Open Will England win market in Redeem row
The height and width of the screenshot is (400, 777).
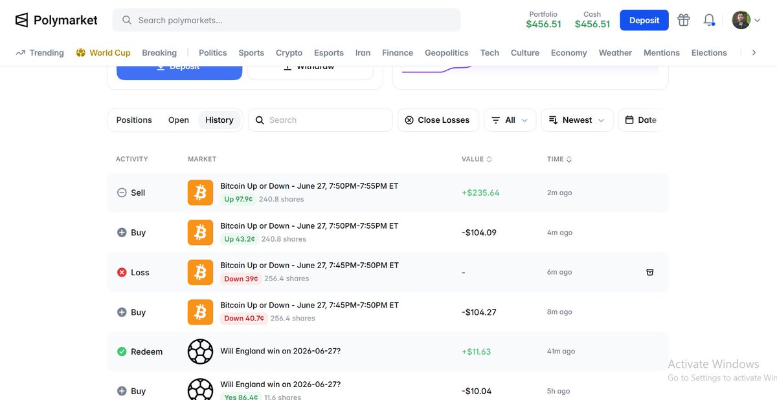click(x=280, y=351)
